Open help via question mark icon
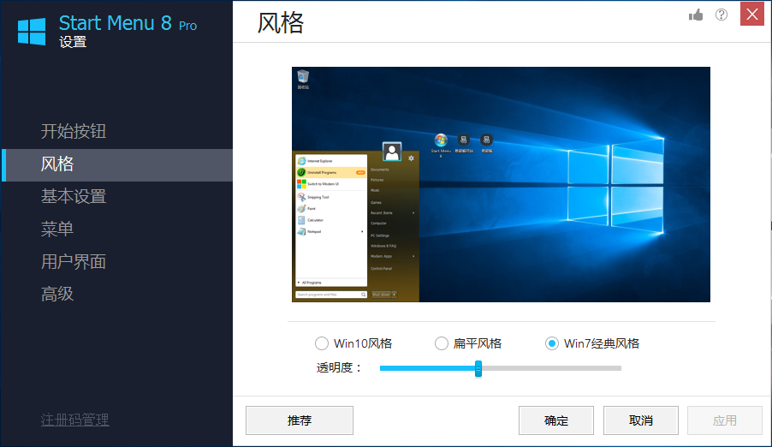Screen dimensions: 772x447 click(722, 15)
